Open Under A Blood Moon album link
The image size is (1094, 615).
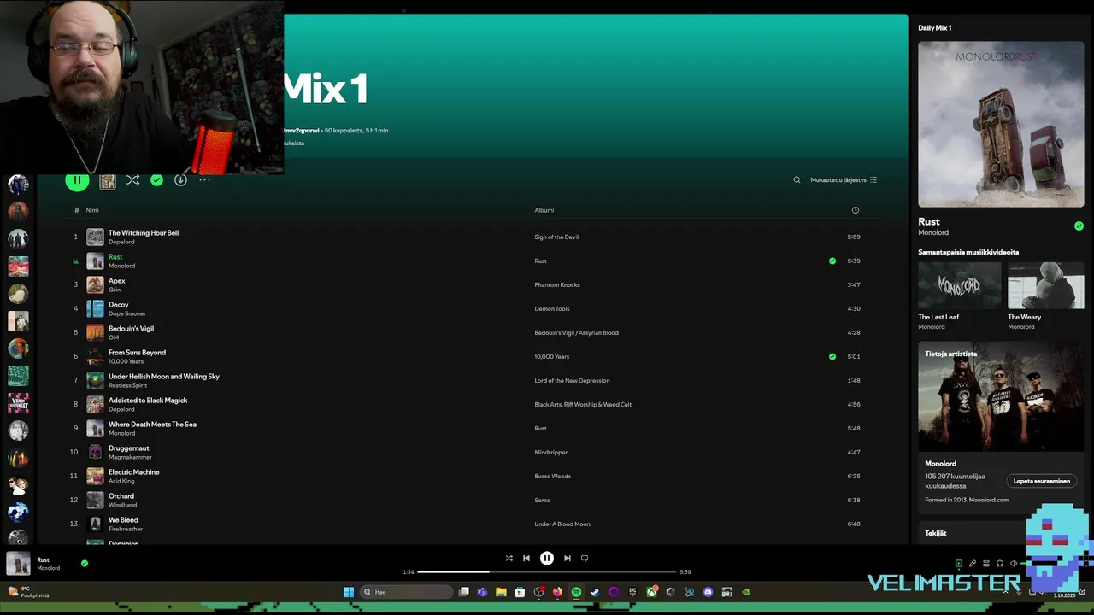point(562,524)
